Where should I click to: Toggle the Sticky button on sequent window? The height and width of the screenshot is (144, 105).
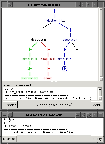pos(97,139)
